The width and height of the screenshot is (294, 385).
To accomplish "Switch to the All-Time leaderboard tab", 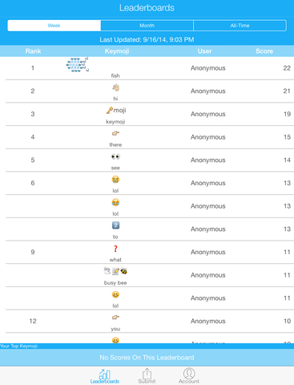I will [x=240, y=26].
